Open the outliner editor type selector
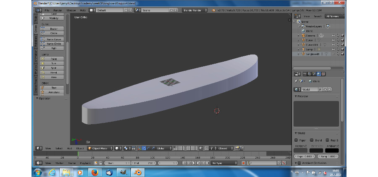Viewport: 378px width, 177px height. [x=297, y=16]
